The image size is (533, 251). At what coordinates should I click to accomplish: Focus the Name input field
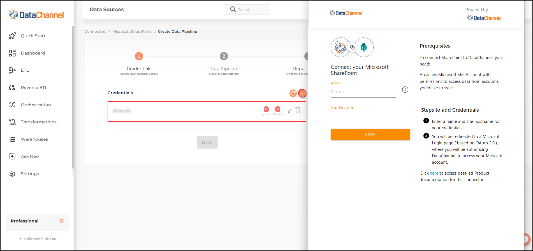[x=363, y=92]
